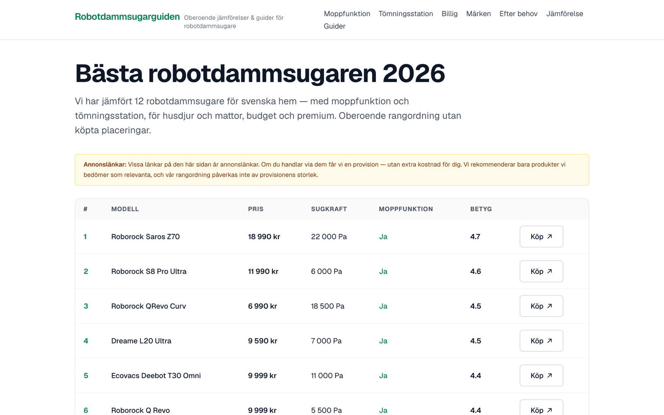Image resolution: width=664 pixels, height=415 pixels.
Task: Click the PRIS column header
Action: pyautogui.click(x=256, y=209)
